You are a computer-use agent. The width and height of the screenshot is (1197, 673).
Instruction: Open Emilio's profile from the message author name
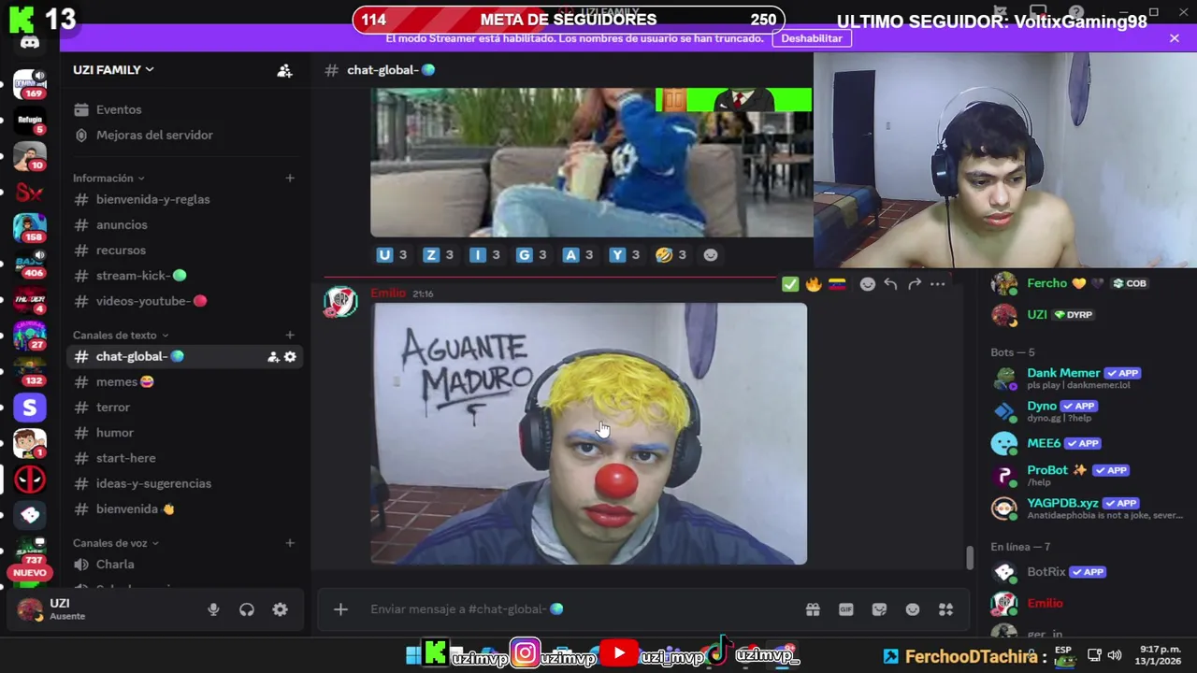(x=388, y=293)
